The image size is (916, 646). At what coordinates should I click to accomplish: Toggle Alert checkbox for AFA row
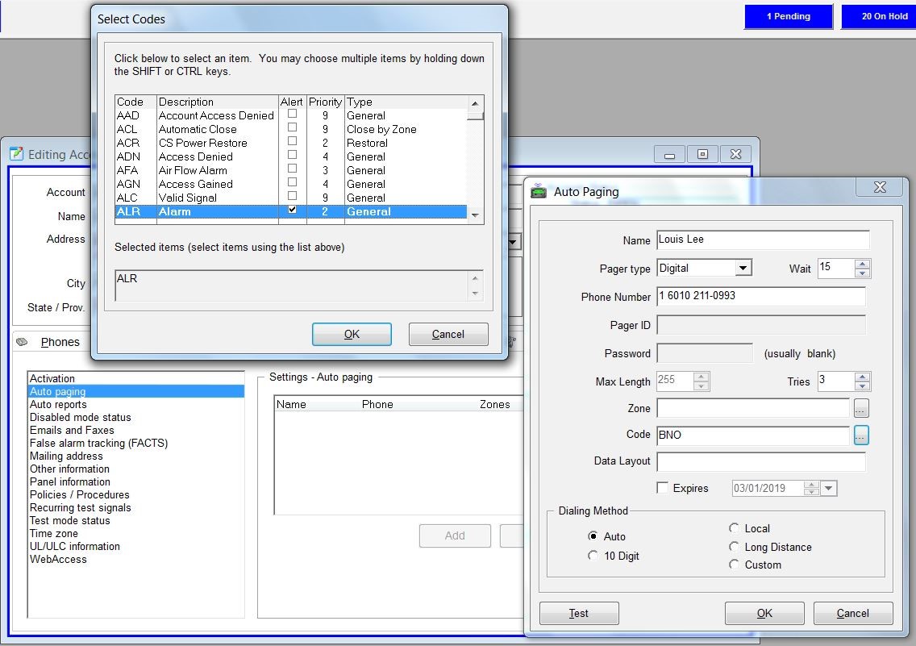coord(292,169)
